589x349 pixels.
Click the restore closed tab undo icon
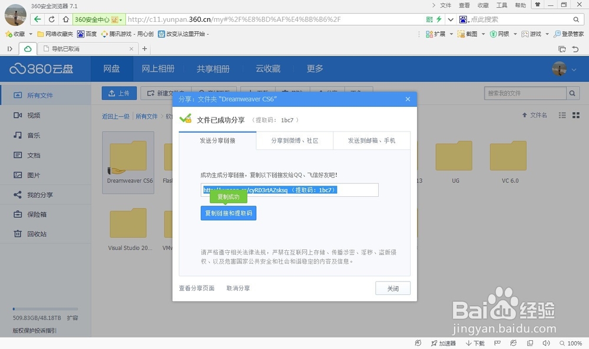click(575, 49)
